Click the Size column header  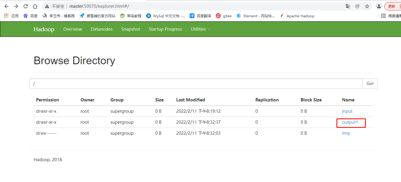pyautogui.click(x=159, y=100)
